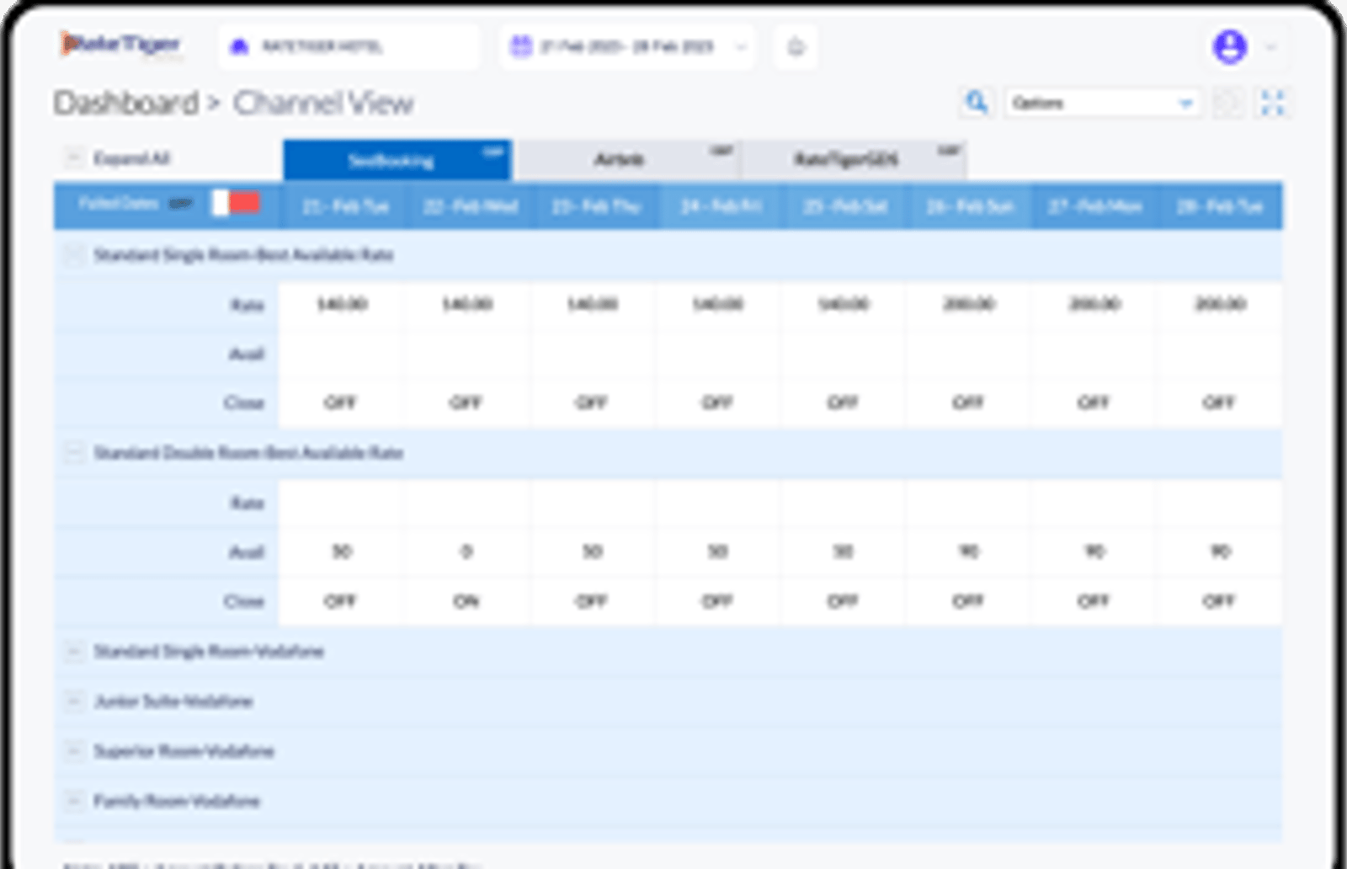This screenshot has height=869, width=1347.
Task: Switch to the RateTigerGDS channel tab
Action: tap(855, 160)
